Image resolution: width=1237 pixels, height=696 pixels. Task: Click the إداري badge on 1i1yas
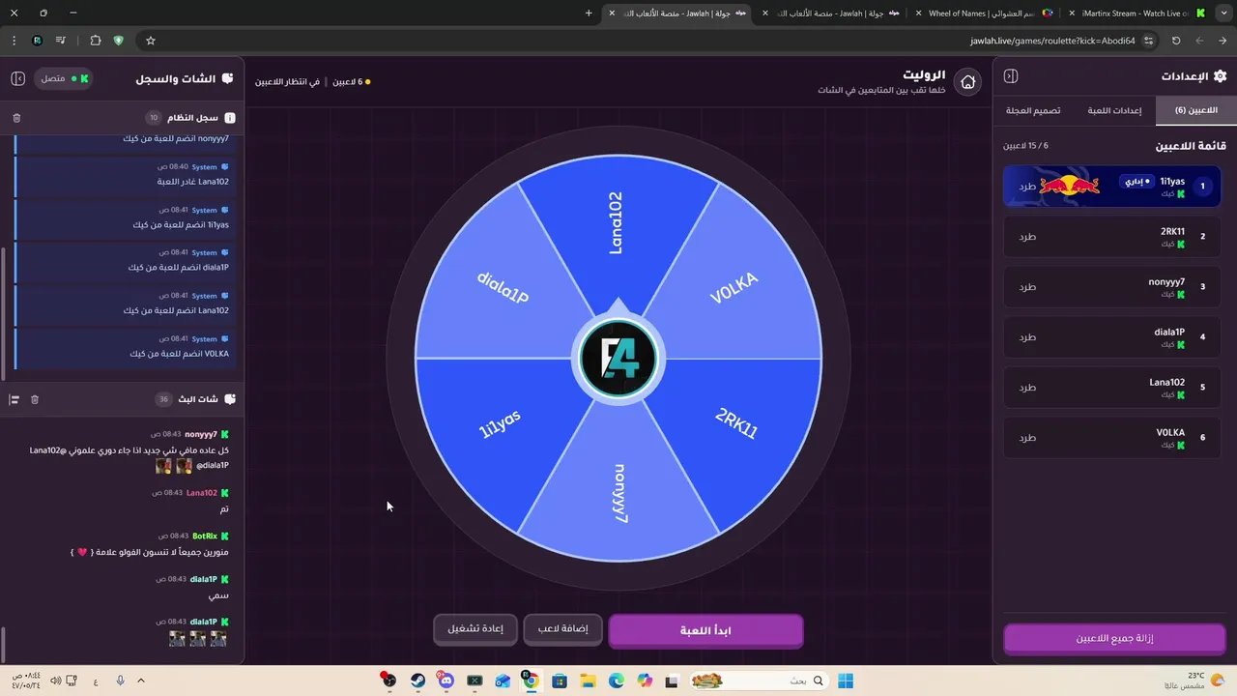pos(1136,182)
